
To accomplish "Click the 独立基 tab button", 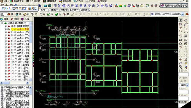I will pos(85,10).
